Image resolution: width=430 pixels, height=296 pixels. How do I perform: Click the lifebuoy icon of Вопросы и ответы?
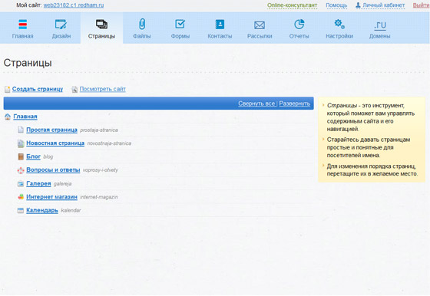tap(21, 170)
